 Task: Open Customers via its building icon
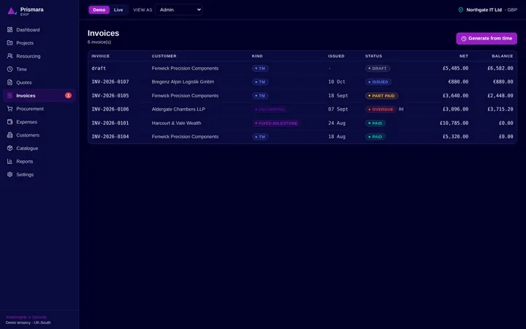pos(9,135)
